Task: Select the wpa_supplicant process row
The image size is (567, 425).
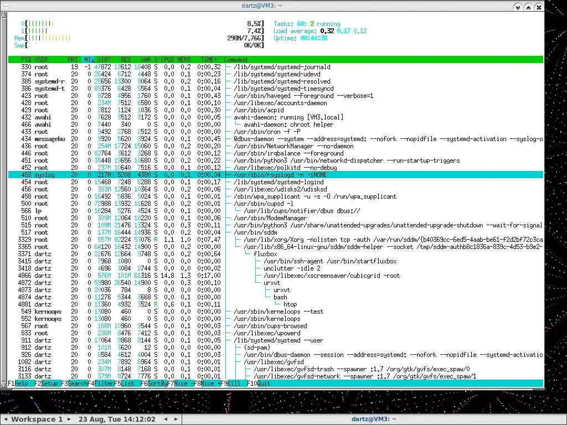Action: (276, 196)
